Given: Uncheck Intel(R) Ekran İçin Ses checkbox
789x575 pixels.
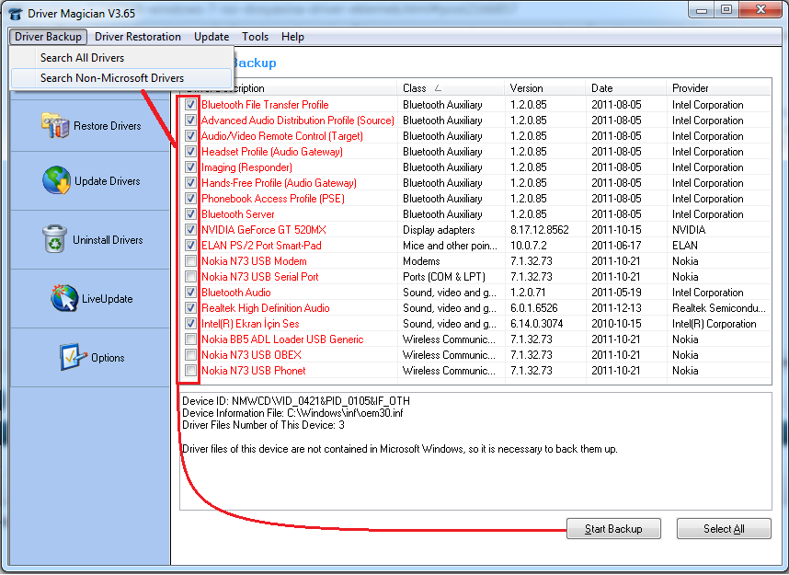Looking at the screenshot, I should click(x=190, y=323).
